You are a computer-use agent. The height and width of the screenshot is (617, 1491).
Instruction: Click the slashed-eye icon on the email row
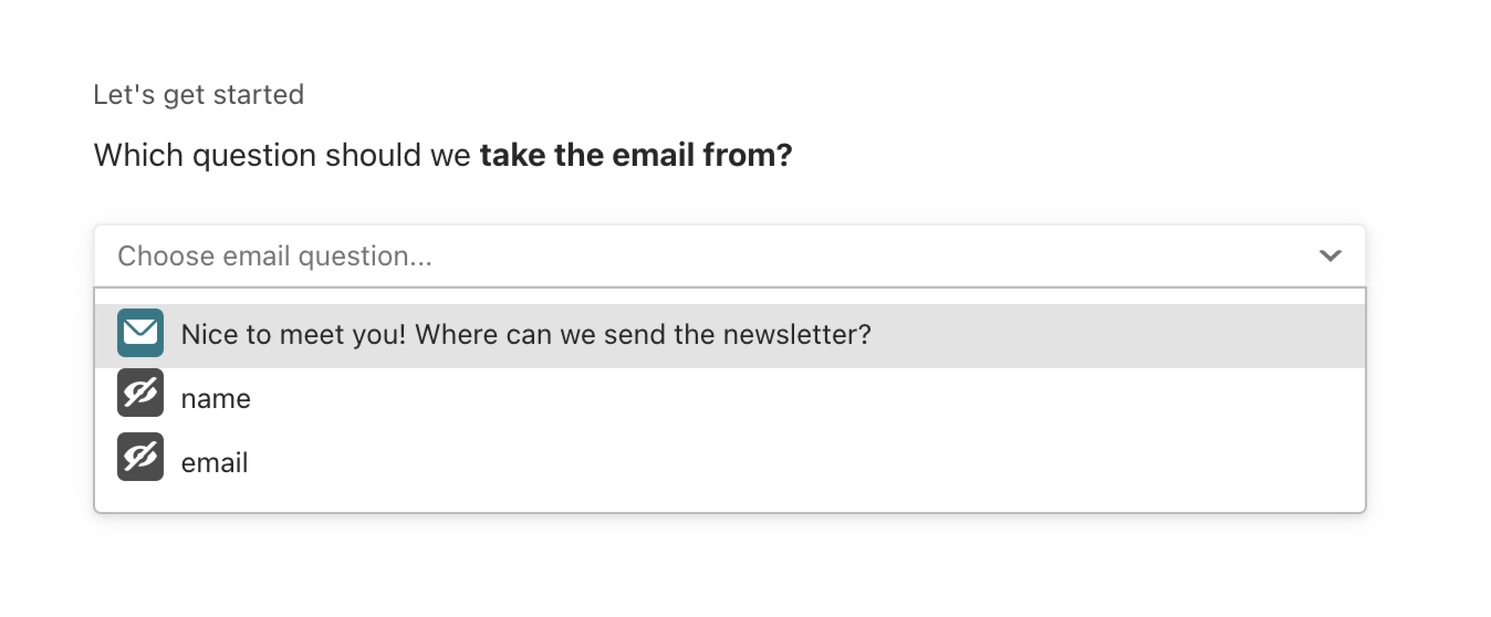(140, 457)
